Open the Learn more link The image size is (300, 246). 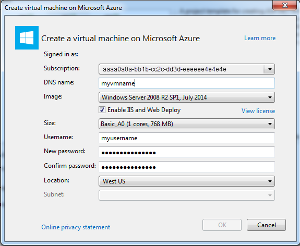[x=260, y=38]
